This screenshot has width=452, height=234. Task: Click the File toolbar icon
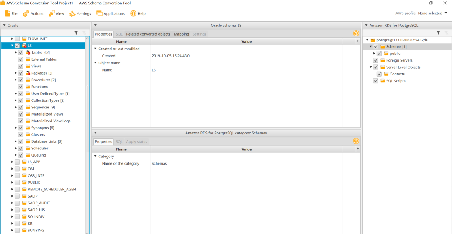pyautogui.click(x=8, y=13)
